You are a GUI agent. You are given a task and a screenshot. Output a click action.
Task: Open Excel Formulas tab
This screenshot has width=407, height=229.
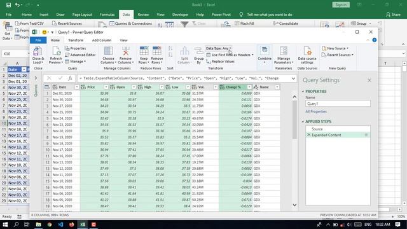click(x=107, y=15)
